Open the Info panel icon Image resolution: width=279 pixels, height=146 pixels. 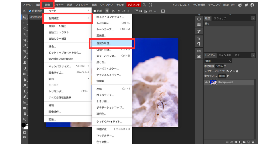point(199,19)
